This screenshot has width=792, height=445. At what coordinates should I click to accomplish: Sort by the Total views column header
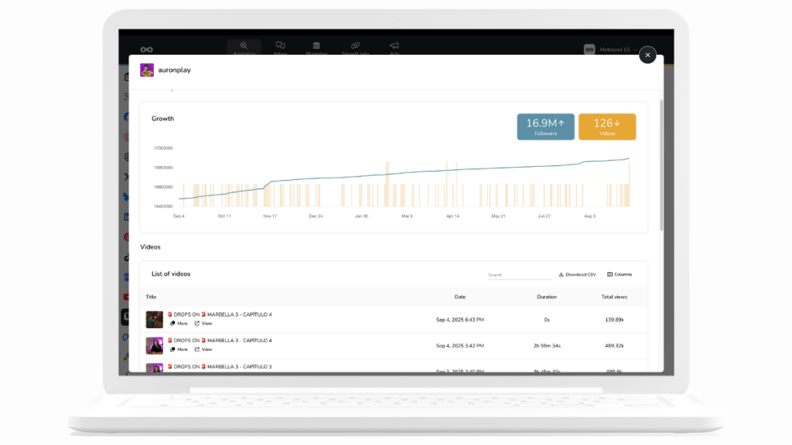[614, 297]
